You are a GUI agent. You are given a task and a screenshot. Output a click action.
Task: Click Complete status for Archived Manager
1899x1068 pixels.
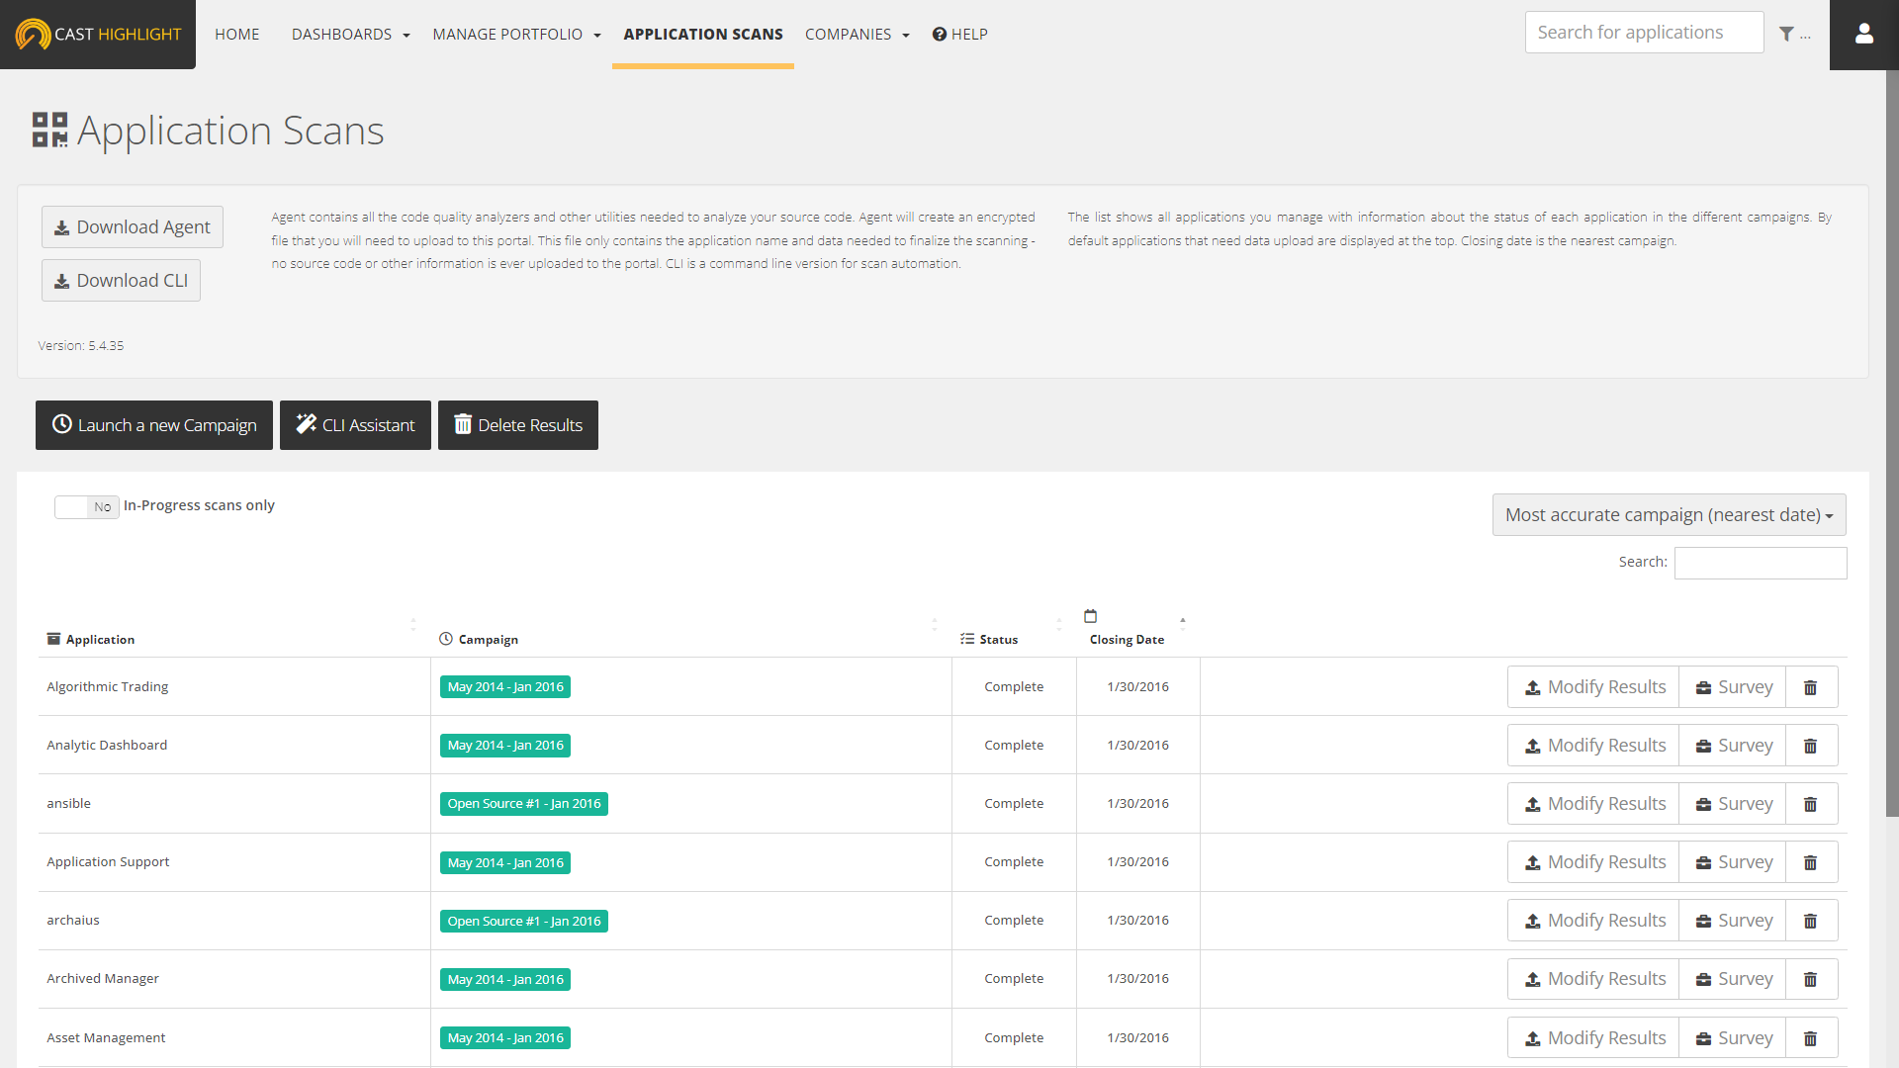point(1014,979)
